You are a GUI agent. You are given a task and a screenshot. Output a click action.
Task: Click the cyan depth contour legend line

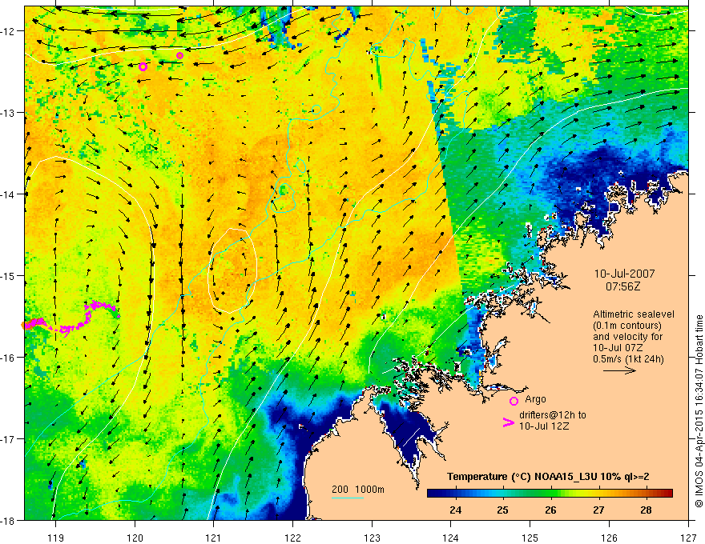348,498
